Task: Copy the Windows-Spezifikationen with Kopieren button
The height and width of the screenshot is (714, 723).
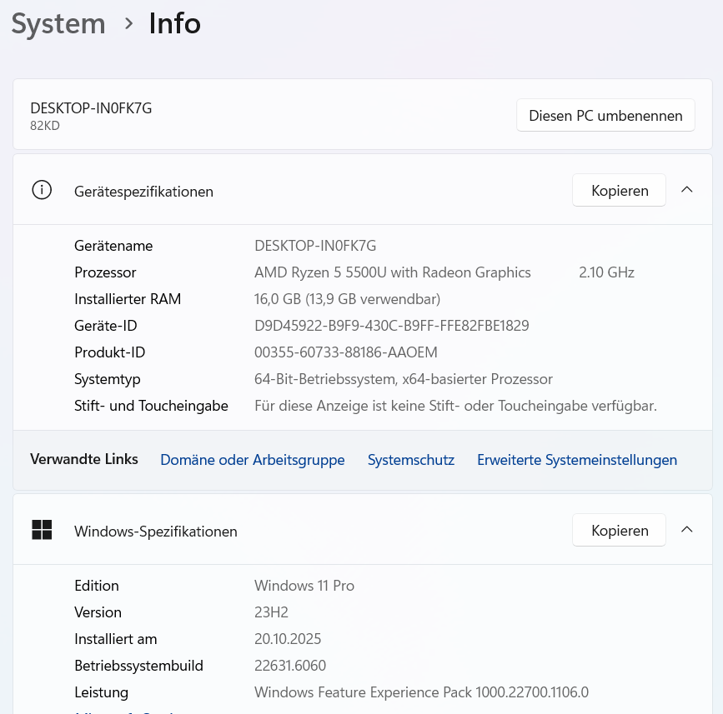Action: coord(620,530)
